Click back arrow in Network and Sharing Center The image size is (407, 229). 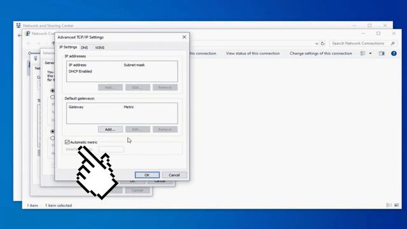click(20, 35)
